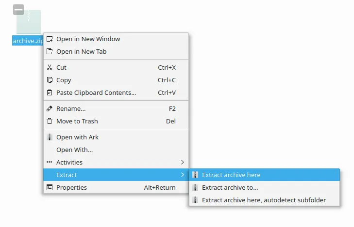Deselect archive.zip using the minus badge

tap(18, 10)
